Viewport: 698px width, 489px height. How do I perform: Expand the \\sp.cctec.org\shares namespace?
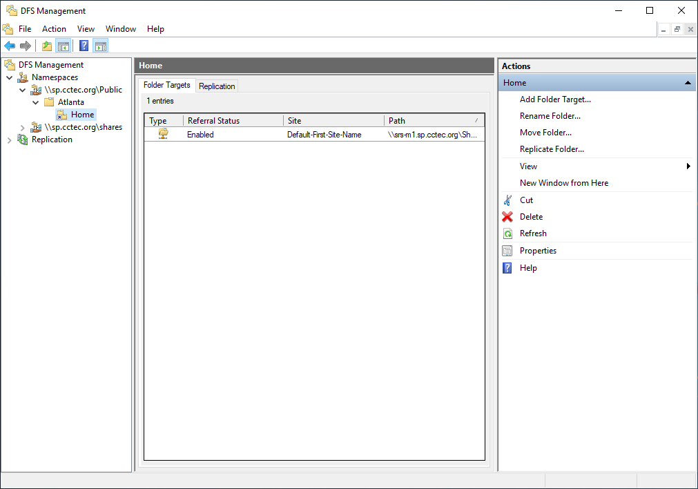coord(23,127)
